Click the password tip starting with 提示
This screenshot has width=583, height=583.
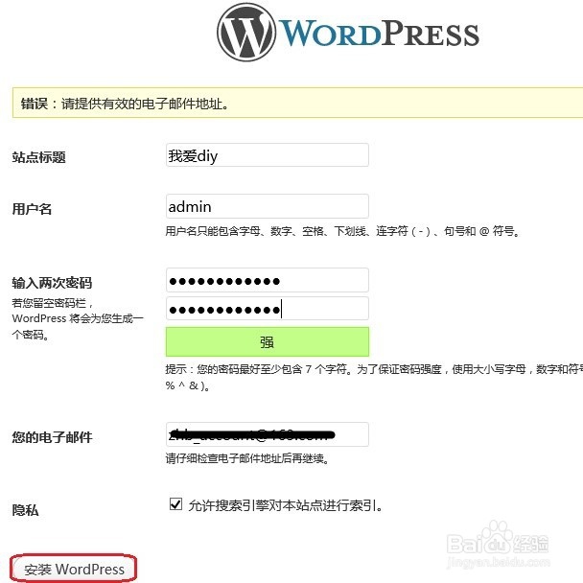click(374, 378)
